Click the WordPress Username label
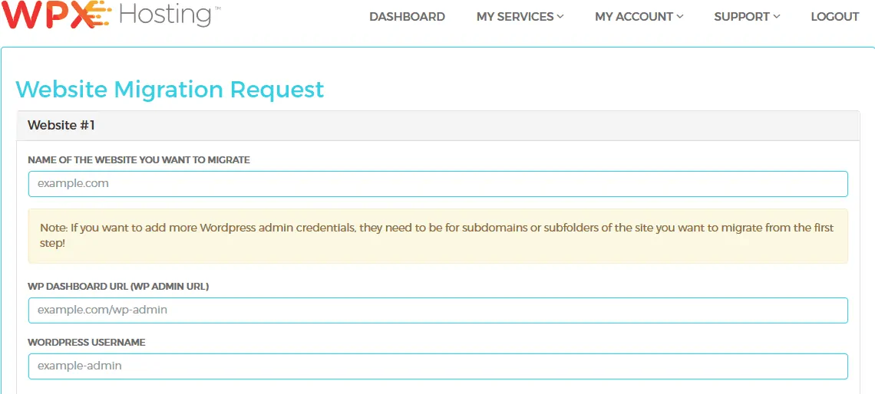The image size is (875, 394). (87, 342)
